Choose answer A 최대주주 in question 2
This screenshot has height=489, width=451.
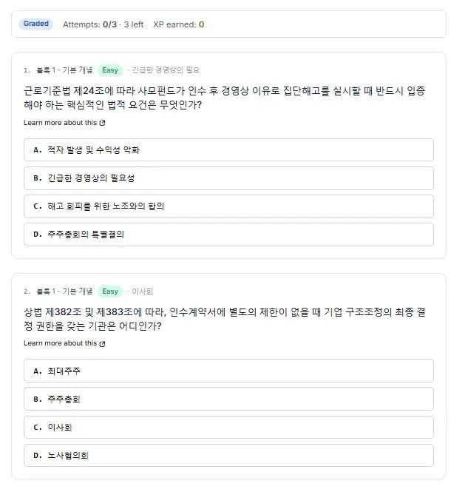point(228,371)
